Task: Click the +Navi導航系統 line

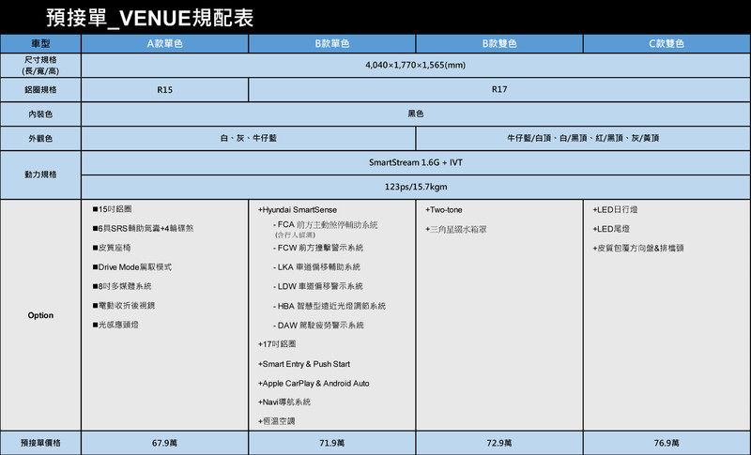Action: click(x=284, y=402)
